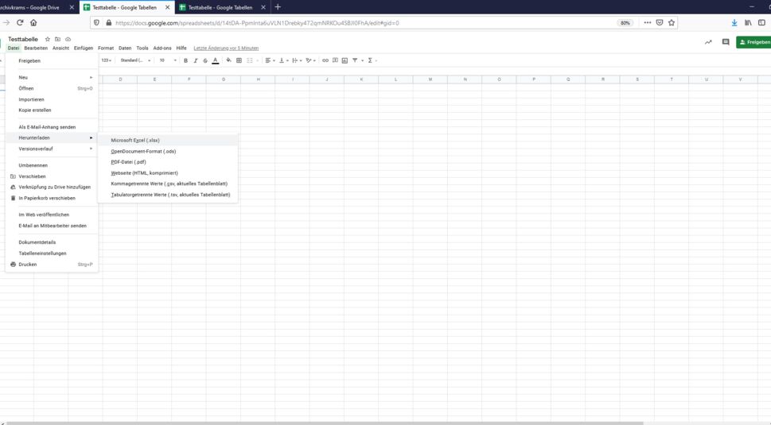The width and height of the screenshot is (771, 425).
Task: Open the number format 123 dropdown
Action: [x=106, y=60]
